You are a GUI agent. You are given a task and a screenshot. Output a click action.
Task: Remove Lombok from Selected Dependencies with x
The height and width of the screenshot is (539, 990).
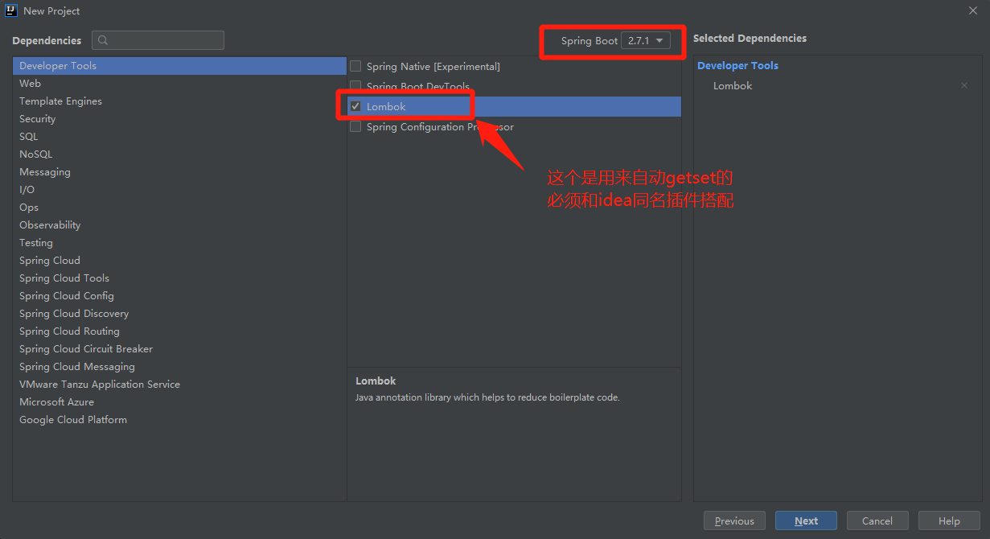[964, 85]
